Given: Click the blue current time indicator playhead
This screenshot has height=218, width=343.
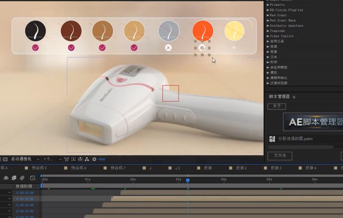Looking at the screenshot, I should click(188, 180).
